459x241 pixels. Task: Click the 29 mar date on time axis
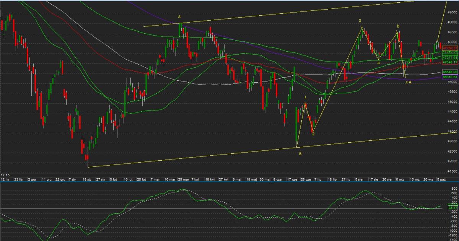tap(183, 179)
